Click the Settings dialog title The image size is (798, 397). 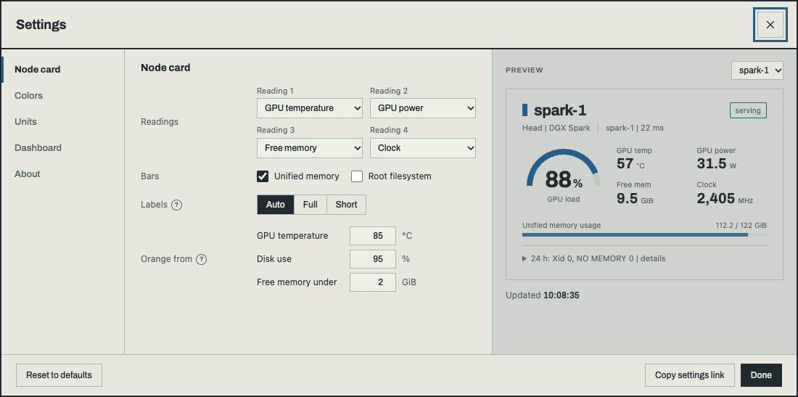point(41,25)
